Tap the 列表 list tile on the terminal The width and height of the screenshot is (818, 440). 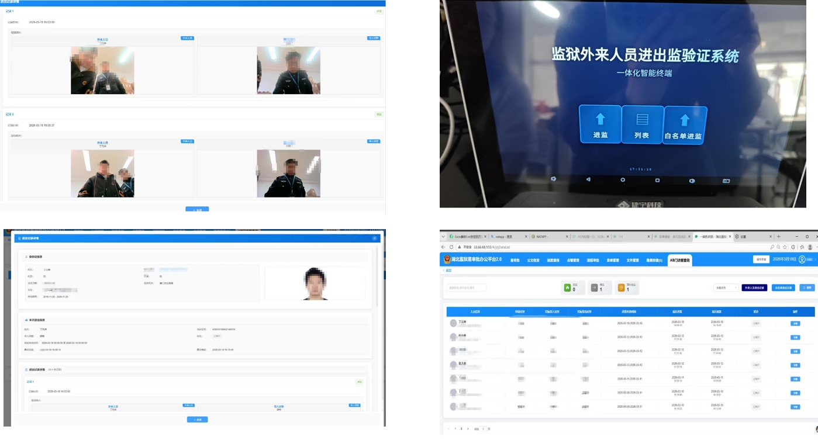click(642, 124)
